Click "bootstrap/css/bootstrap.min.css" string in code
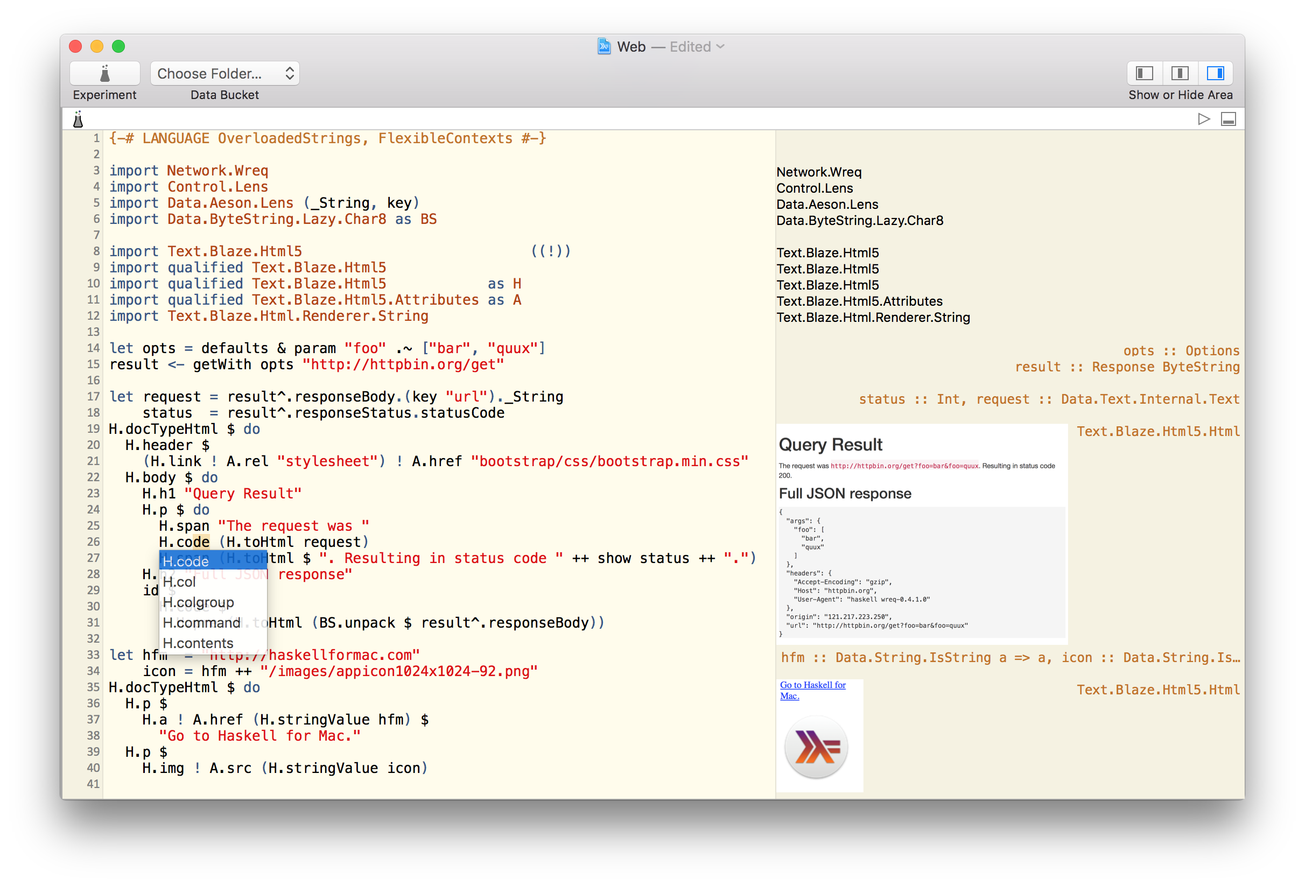1305x886 pixels. pos(610,461)
